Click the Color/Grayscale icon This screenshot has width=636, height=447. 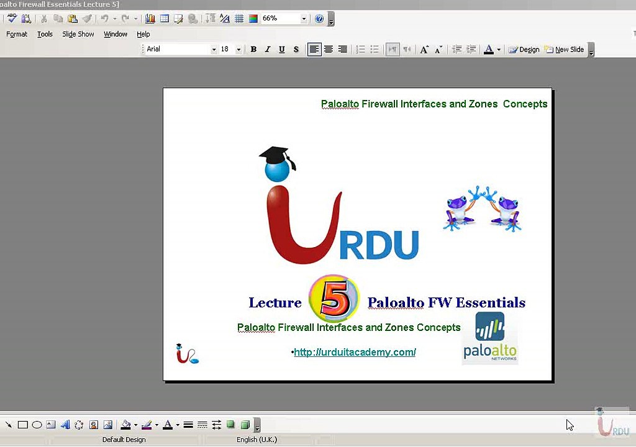pos(253,19)
